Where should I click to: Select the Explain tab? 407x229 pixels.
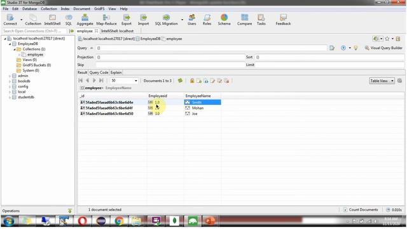tap(116, 73)
